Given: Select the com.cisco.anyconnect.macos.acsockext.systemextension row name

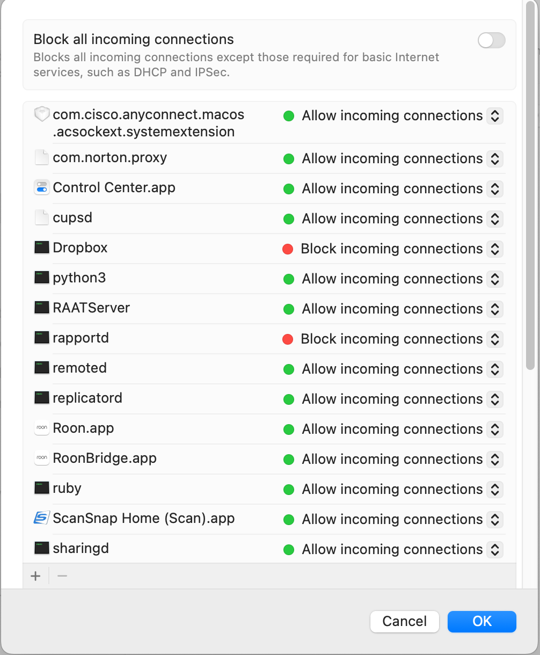Looking at the screenshot, I should pyautogui.click(x=149, y=123).
